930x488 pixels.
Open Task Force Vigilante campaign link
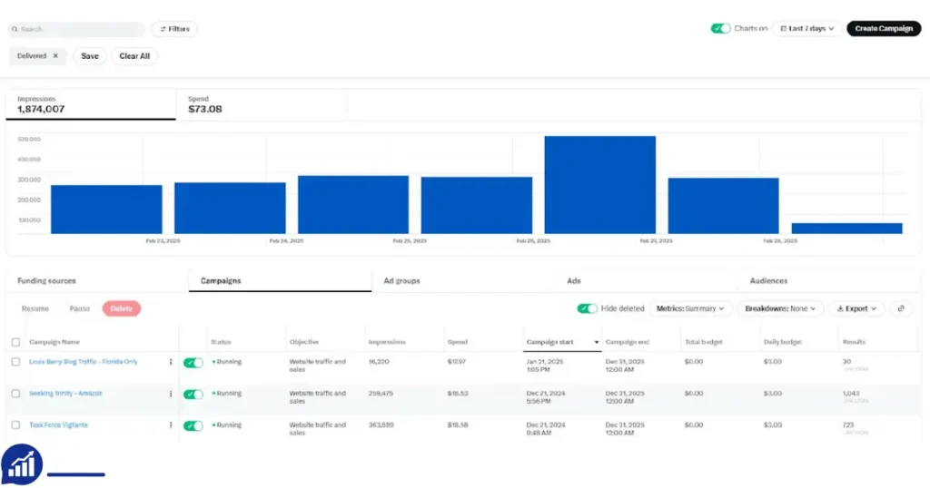click(x=58, y=425)
